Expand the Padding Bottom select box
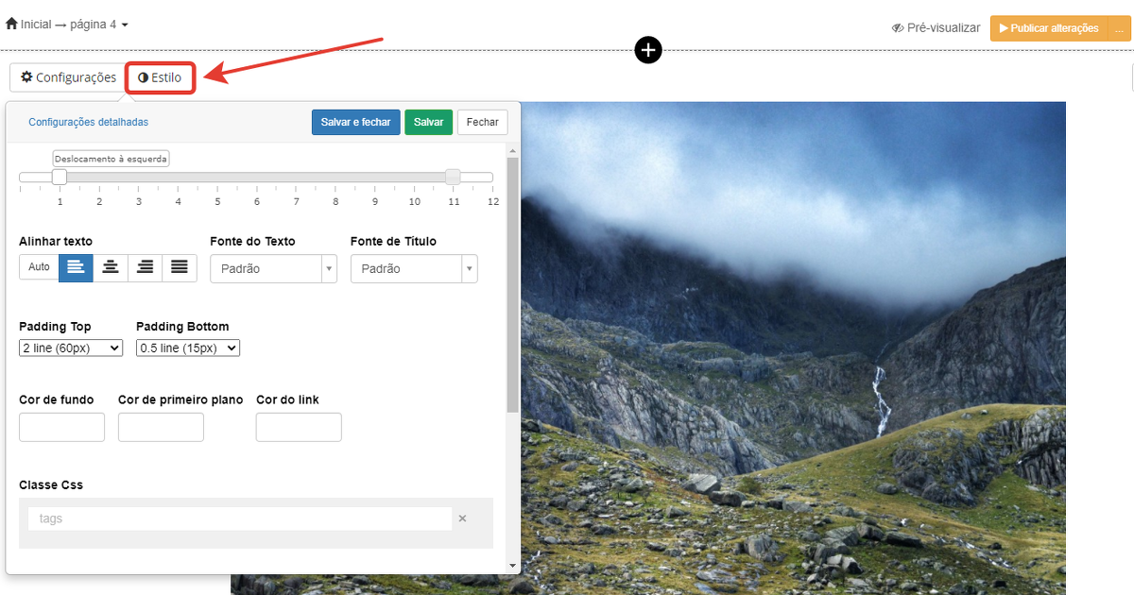This screenshot has width=1134, height=595. tap(188, 348)
